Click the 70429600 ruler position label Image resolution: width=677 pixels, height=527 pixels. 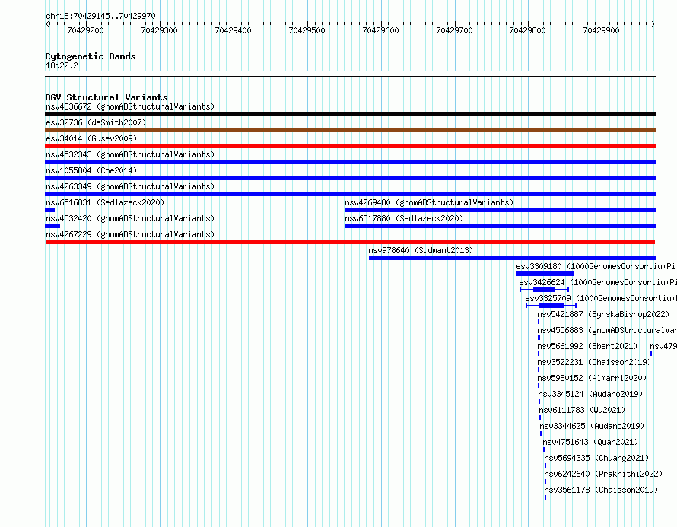click(381, 30)
